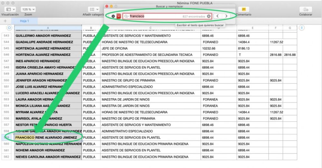Open the Colaborar sharing icon
322x168 pixels.
click(306, 9)
